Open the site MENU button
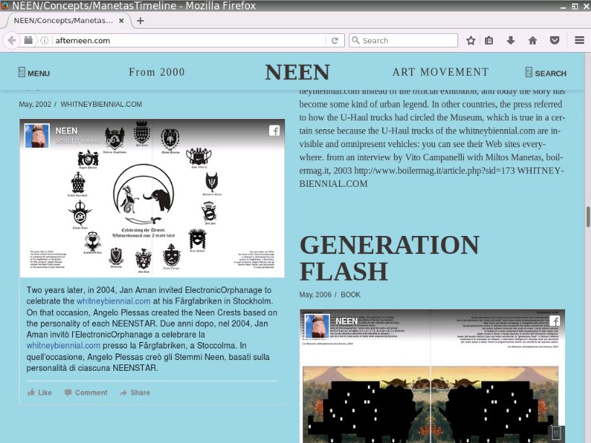591x443 pixels. [34, 73]
